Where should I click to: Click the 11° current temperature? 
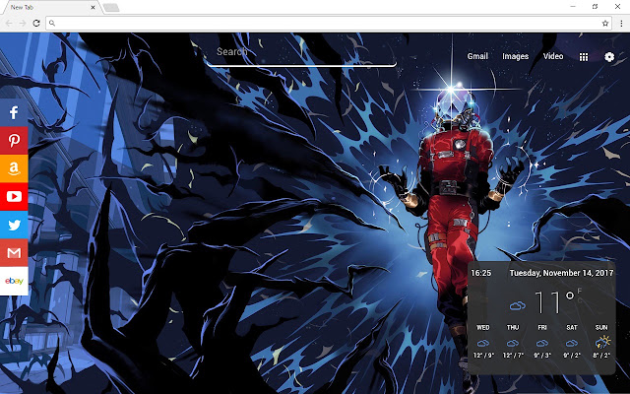(x=554, y=302)
